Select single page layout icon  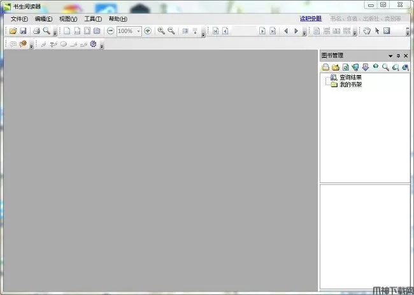click(x=317, y=31)
